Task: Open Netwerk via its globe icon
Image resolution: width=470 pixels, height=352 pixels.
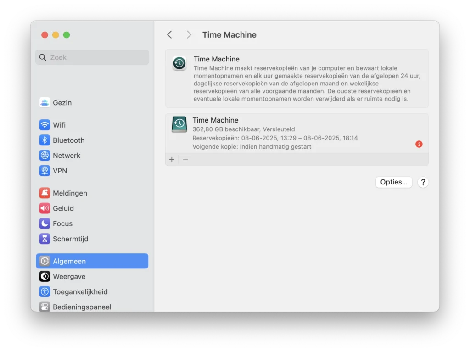Action: [45, 155]
